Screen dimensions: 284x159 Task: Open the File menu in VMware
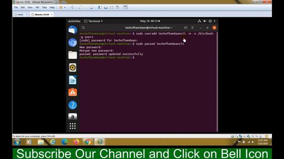point(16,8)
